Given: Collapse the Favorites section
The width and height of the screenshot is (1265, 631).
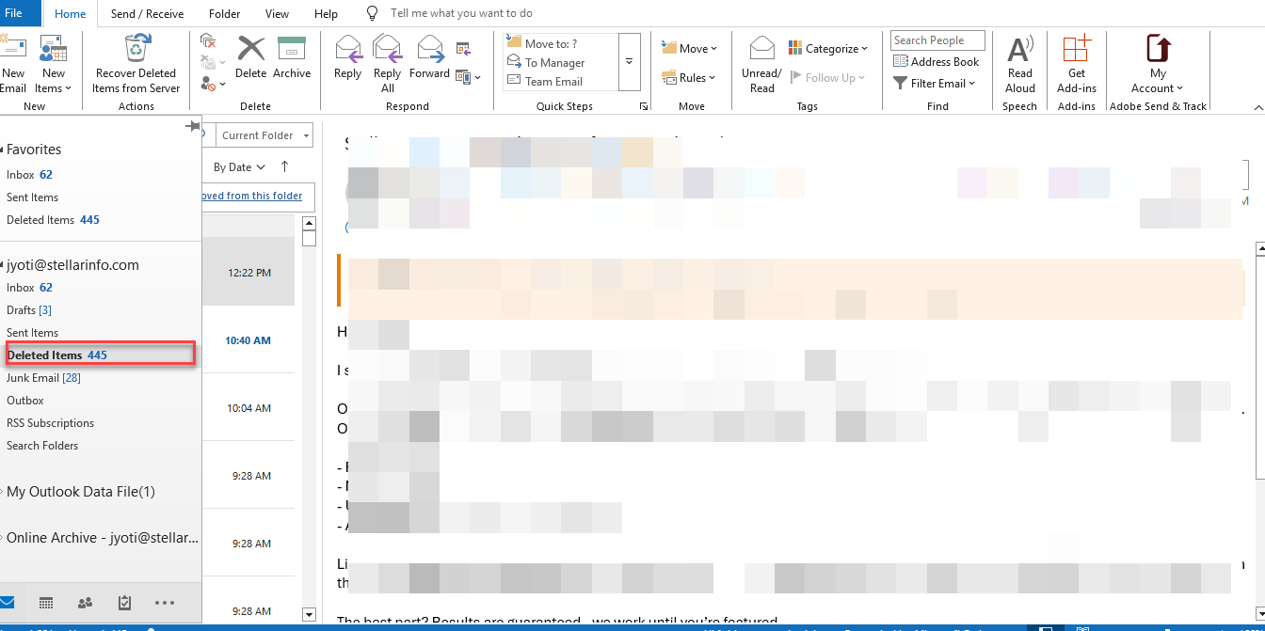Looking at the screenshot, I should tap(3, 150).
